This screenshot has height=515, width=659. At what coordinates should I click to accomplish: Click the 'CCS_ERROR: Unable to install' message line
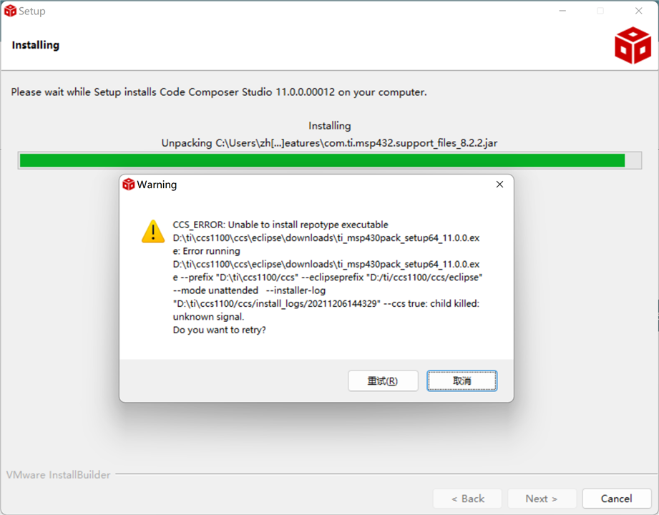280,225
